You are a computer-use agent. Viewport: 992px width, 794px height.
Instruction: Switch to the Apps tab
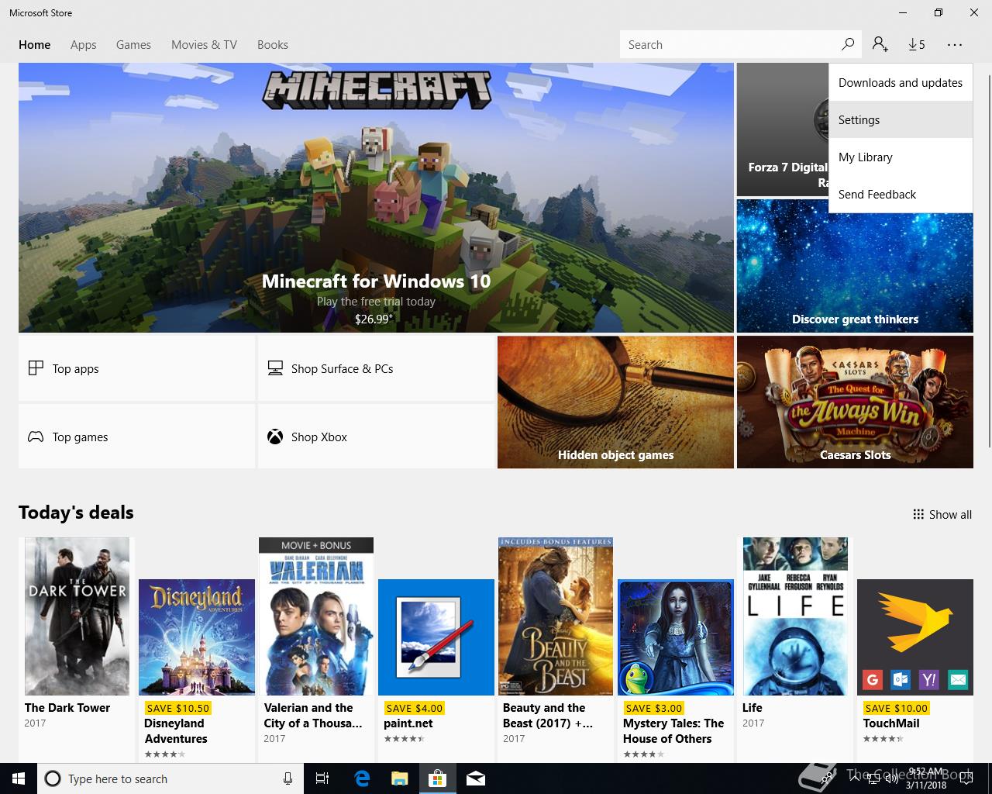click(x=83, y=44)
